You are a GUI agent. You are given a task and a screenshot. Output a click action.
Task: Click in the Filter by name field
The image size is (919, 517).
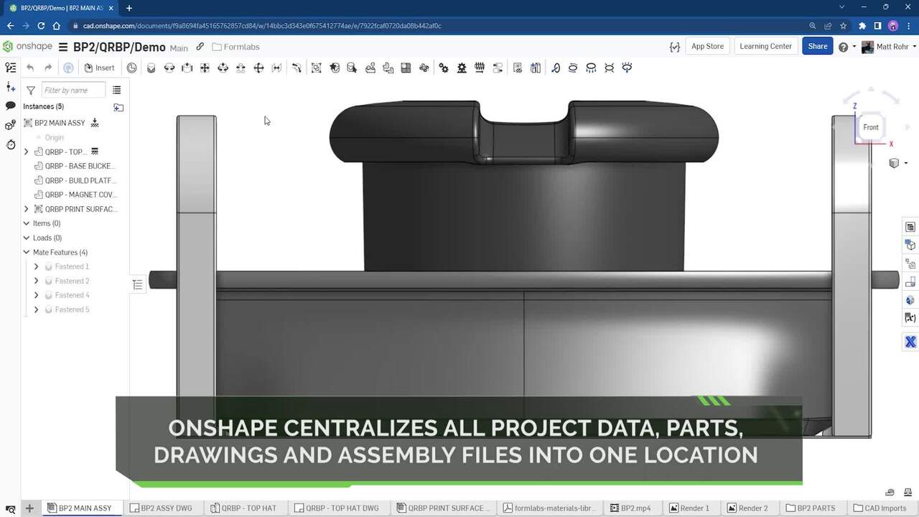pyautogui.click(x=73, y=90)
